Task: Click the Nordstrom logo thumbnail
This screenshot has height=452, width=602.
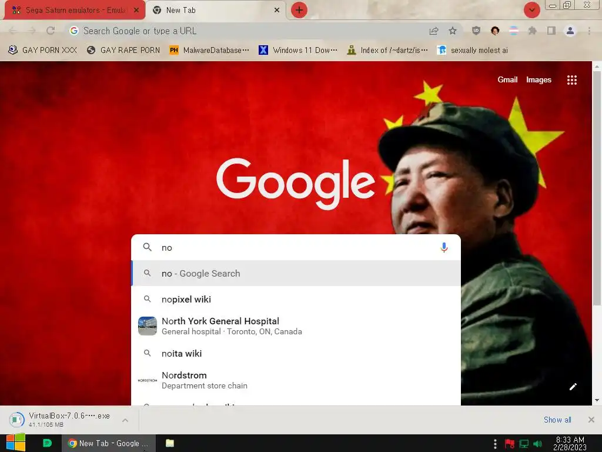Action: click(x=148, y=380)
